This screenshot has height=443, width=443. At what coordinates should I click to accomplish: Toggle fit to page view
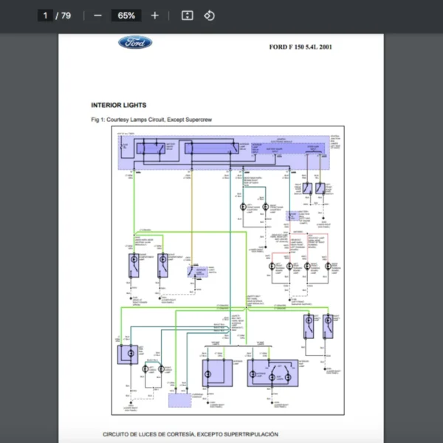pos(187,16)
